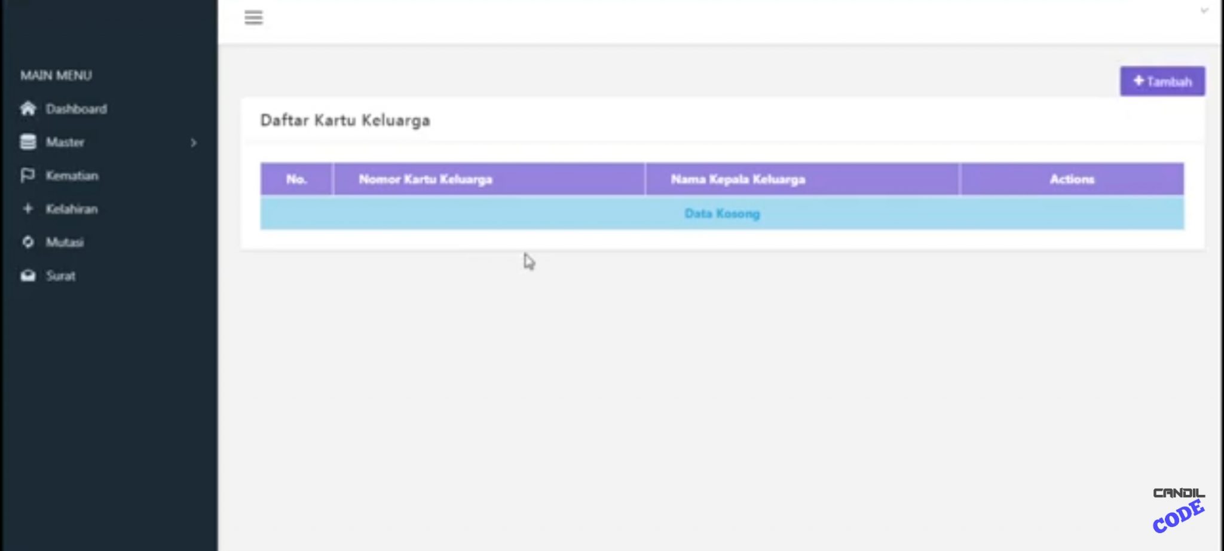This screenshot has height=551, width=1224.
Task: Select the Kematian flag icon
Action: click(x=27, y=175)
